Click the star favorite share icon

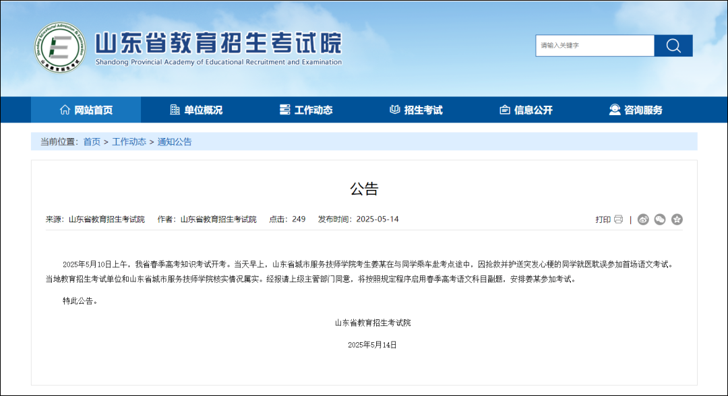[677, 220]
